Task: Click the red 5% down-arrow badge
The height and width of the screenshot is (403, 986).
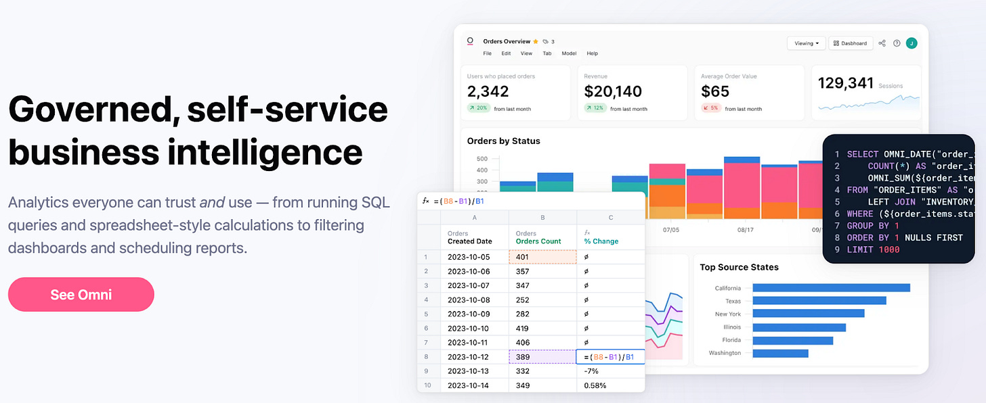Action: coord(711,108)
